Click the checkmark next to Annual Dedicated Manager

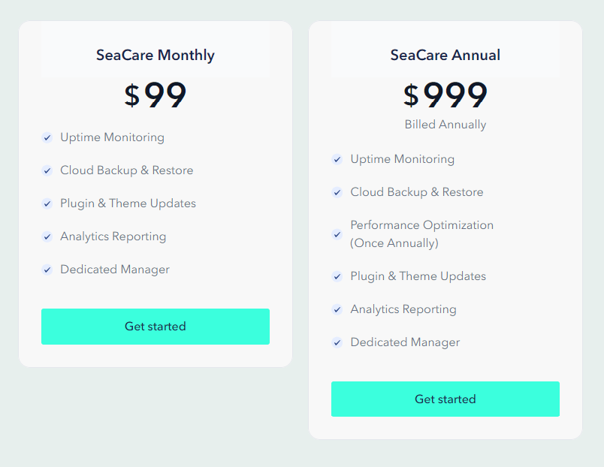pyautogui.click(x=337, y=342)
